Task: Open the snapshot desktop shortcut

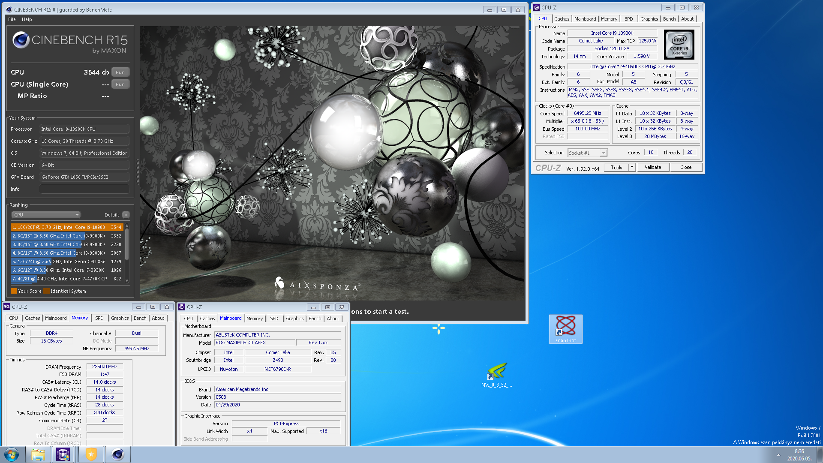Action: click(x=565, y=329)
